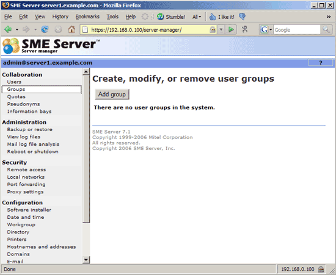Open View log files

coord(24,137)
